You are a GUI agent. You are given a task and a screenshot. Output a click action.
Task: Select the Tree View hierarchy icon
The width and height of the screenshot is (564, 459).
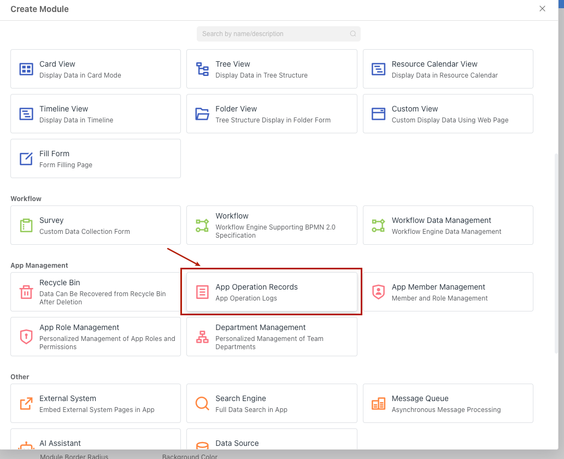point(202,69)
